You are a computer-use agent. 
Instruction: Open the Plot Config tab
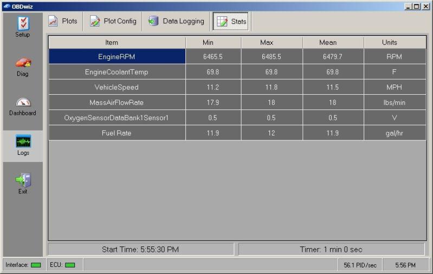tap(113, 22)
